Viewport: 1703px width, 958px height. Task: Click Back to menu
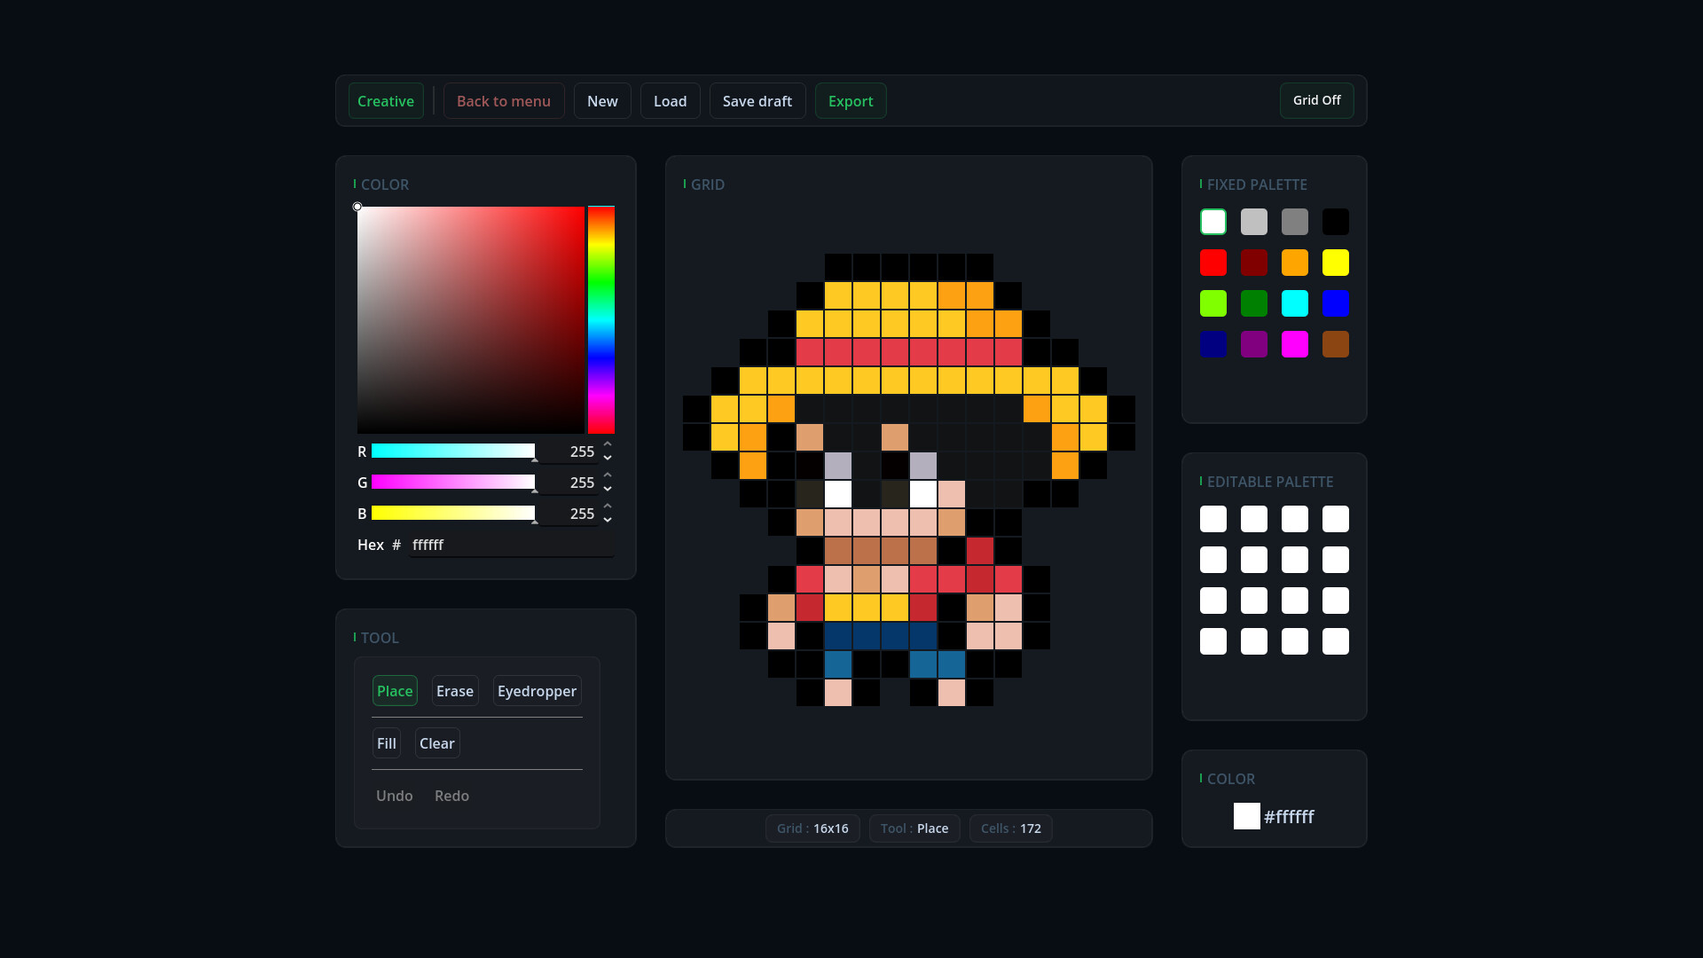point(503,100)
